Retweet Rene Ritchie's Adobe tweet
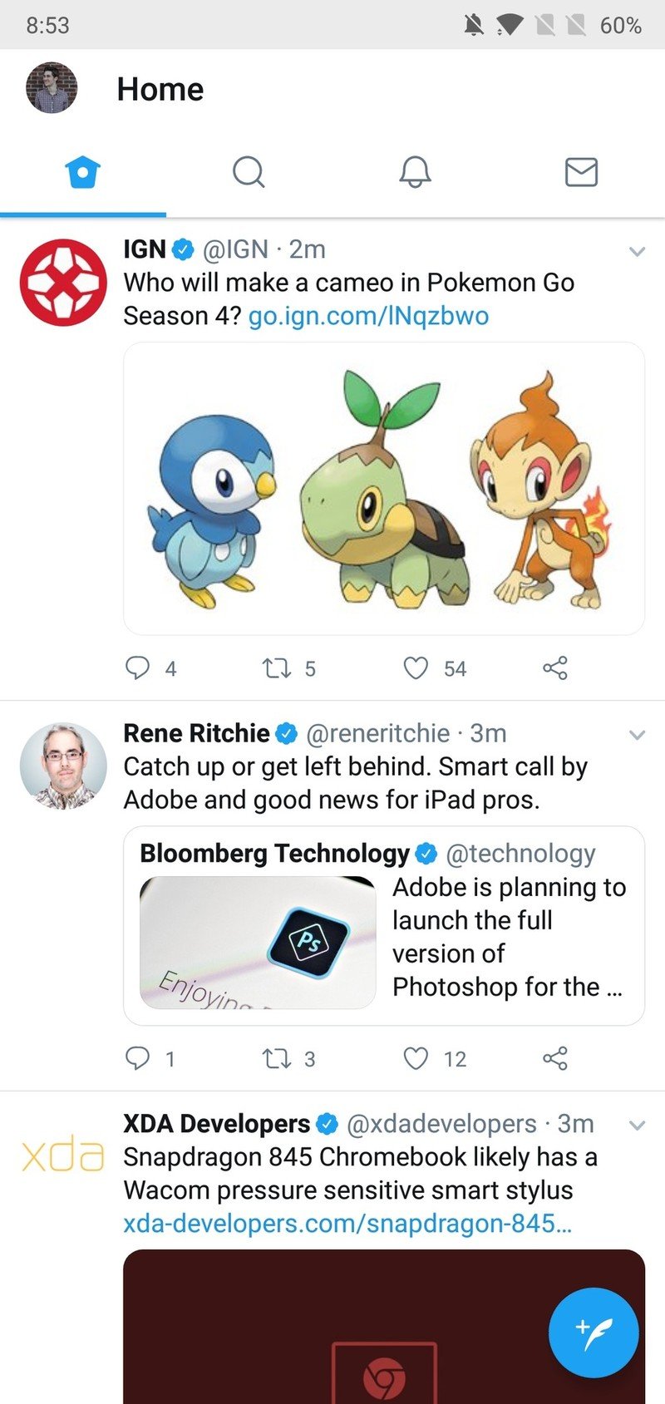Image resolution: width=665 pixels, height=1404 pixels. tap(274, 1057)
